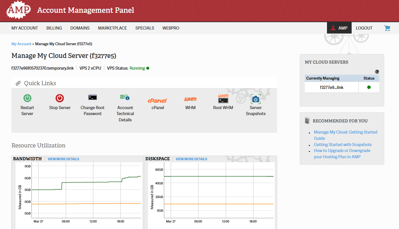Open the shopping cart icon
Image resolution: width=399 pixels, height=229 pixels.
click(387, 28)
